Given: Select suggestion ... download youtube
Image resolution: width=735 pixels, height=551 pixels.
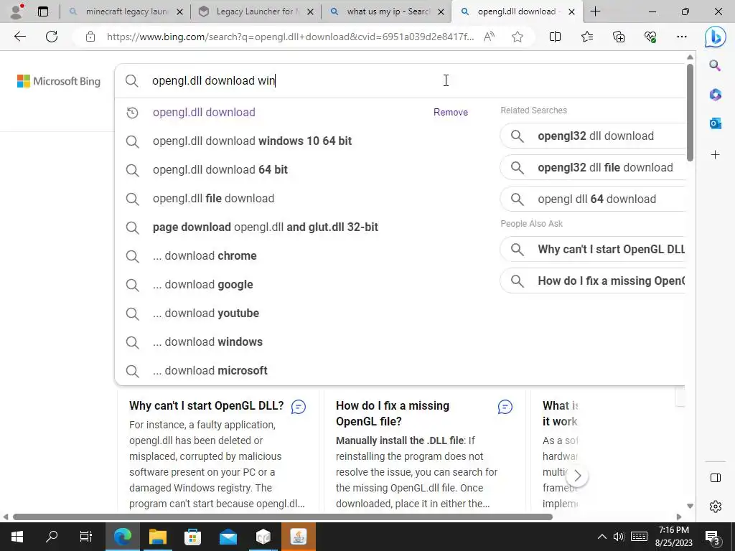Looking at the screenshot, I should point(206,313).
